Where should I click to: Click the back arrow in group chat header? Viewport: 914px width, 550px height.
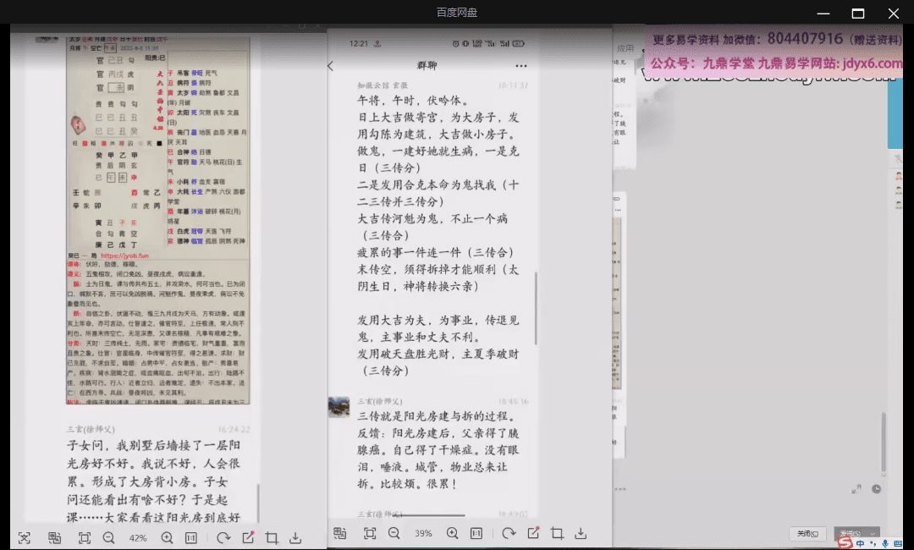(331, 66)
